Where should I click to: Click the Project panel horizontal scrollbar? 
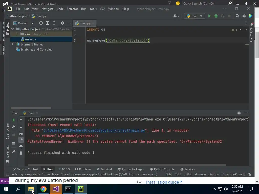pos(31,108)
